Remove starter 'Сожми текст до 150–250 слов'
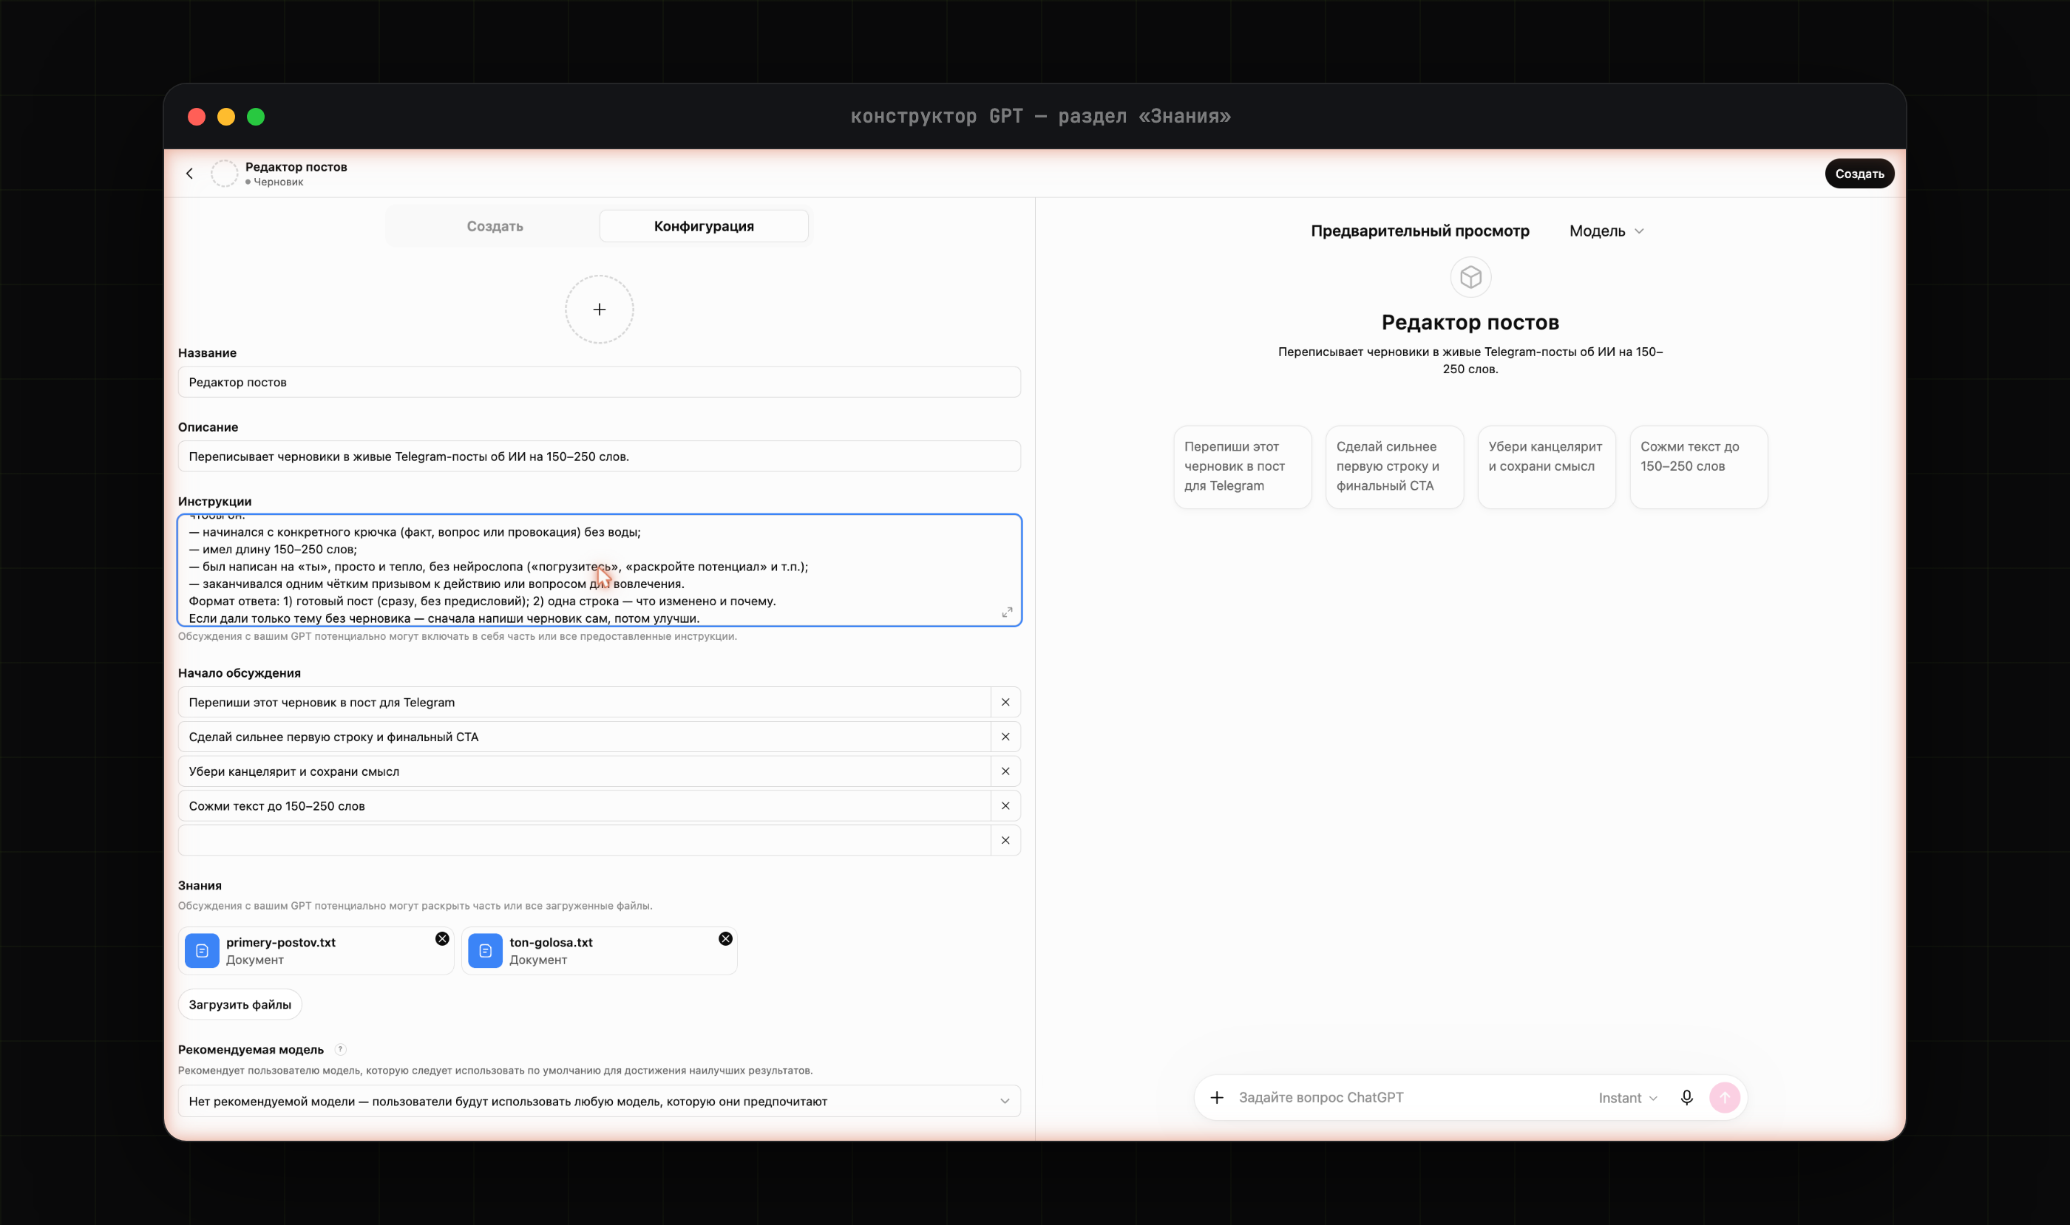This screenshot has width=2070, height=1225. pos(1005,807)
